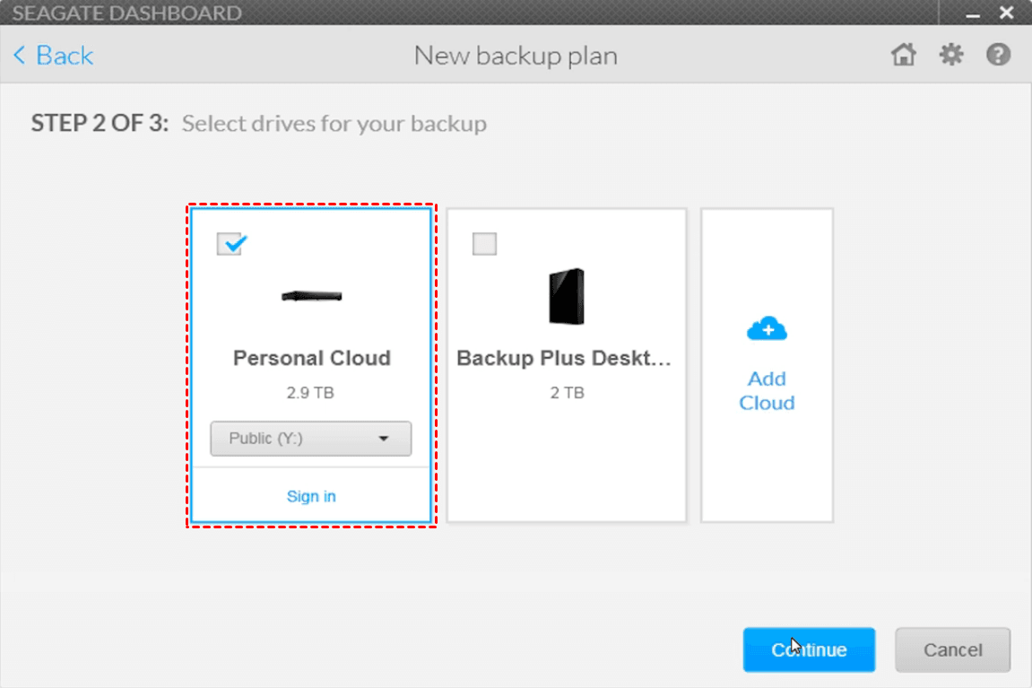This screenshot has width=1032, height=688.
Task: Click the Home icon
Action: tap(904, 56)
